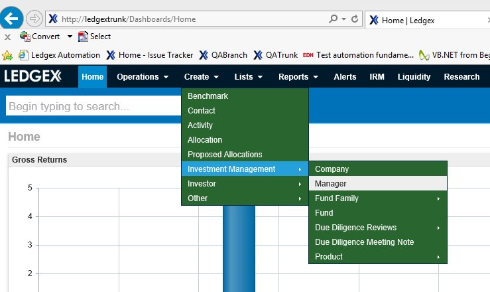
Task: Expand the Fund Family submenu
Action: [x=378, y=198]
